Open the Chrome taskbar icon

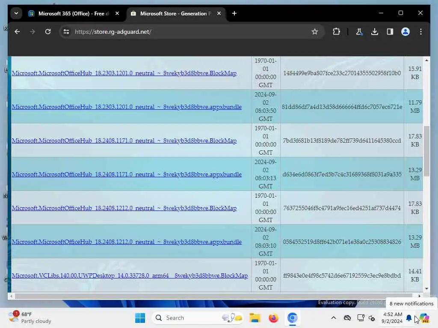[292, 318]
